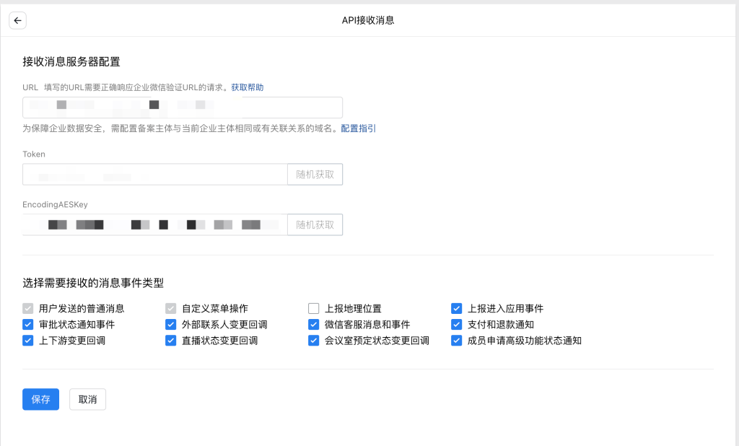The image size is (739, 446).
Task: Disable the 上下游变更回调 checkbox
Action: click(x=27, y=341)
